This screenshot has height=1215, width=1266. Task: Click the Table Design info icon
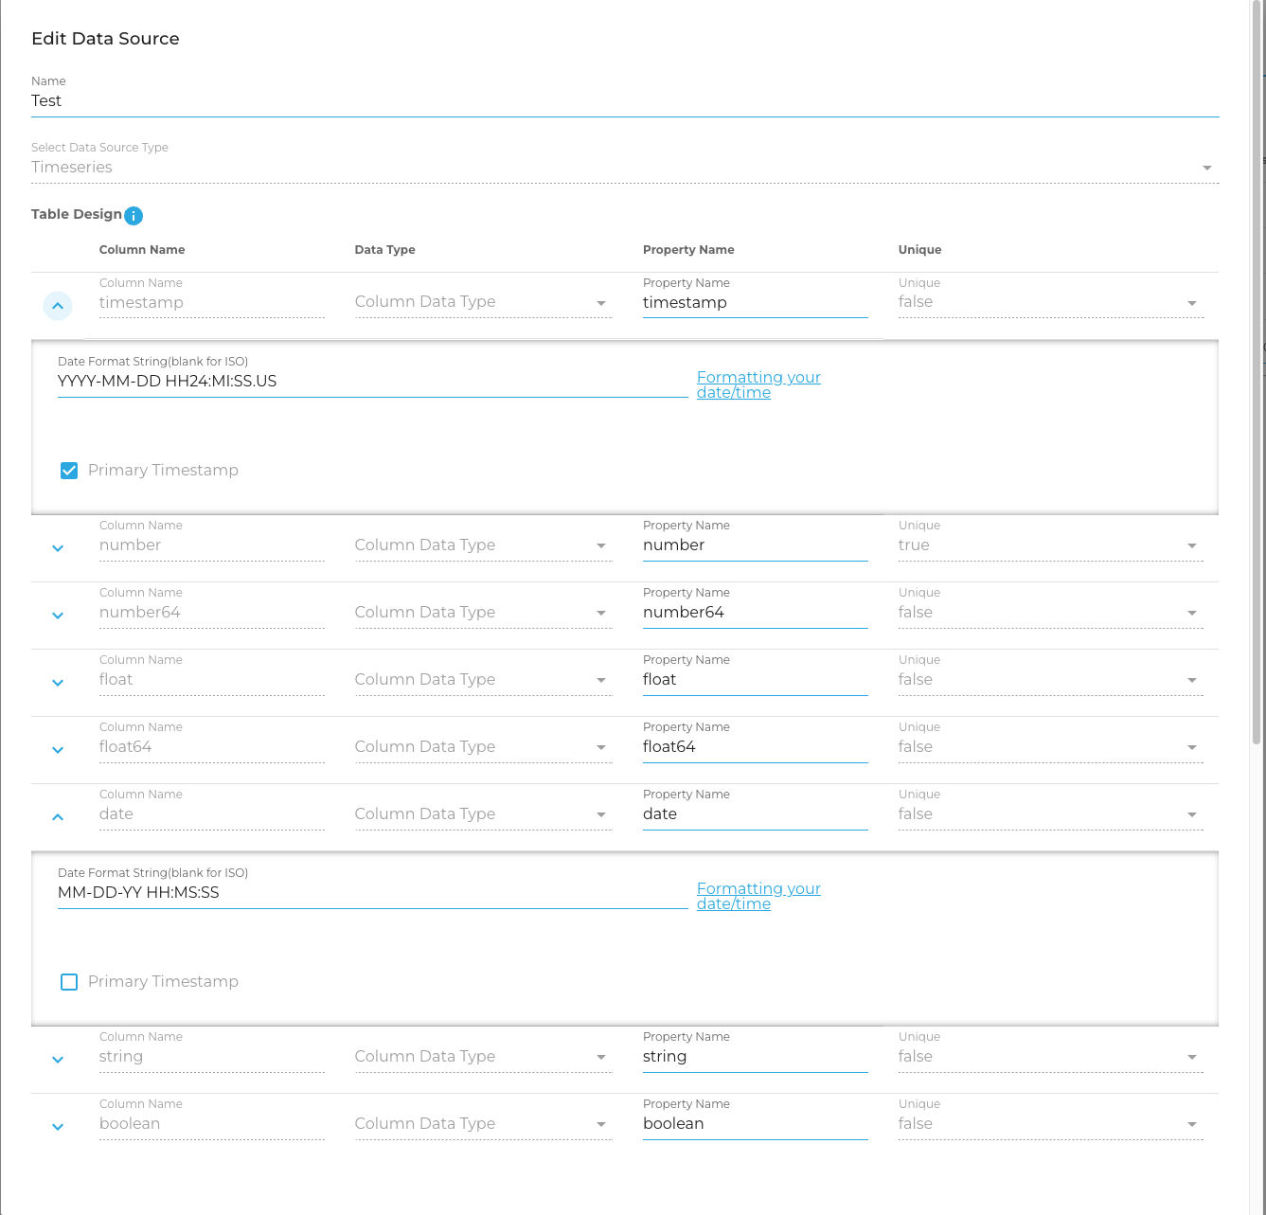(x=134, y=216)
